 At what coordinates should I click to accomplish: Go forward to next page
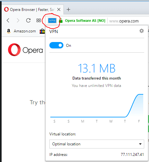[18, 20]
